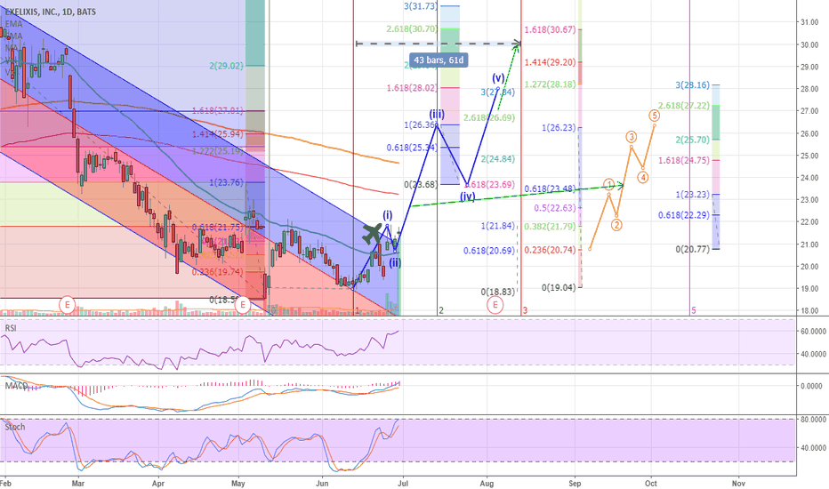Select the blue wave (iv) label
Screen dimensions: 829x489
tap(467, 196)
